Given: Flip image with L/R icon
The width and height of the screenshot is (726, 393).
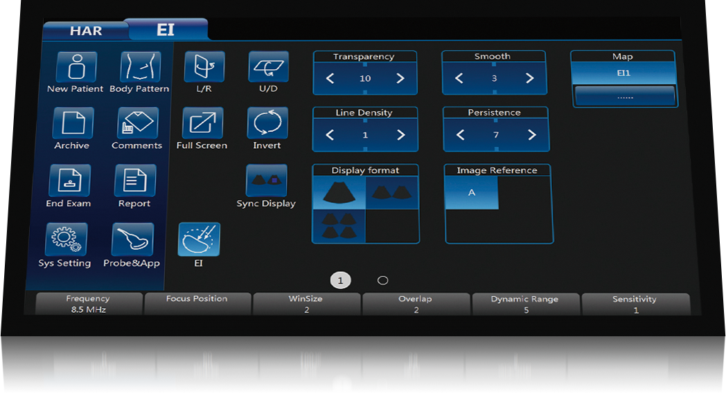Looking at the screenshot, I should tap(204, 68).
